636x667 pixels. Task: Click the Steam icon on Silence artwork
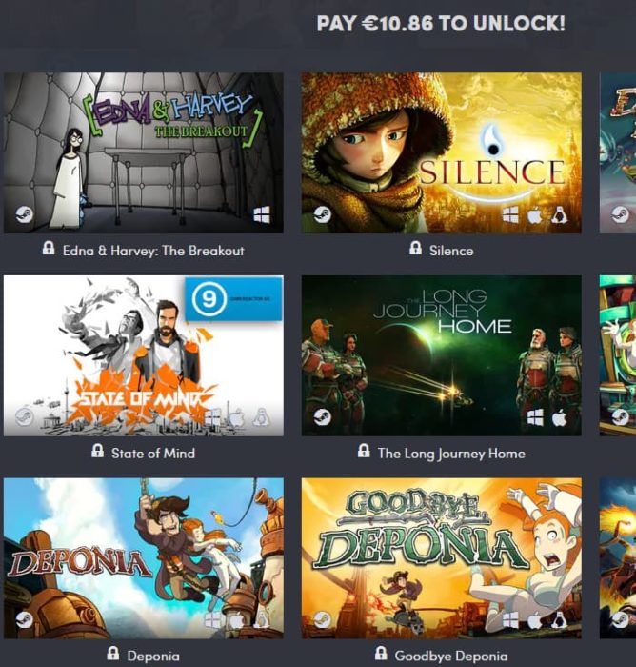click(x=322, y=214)
